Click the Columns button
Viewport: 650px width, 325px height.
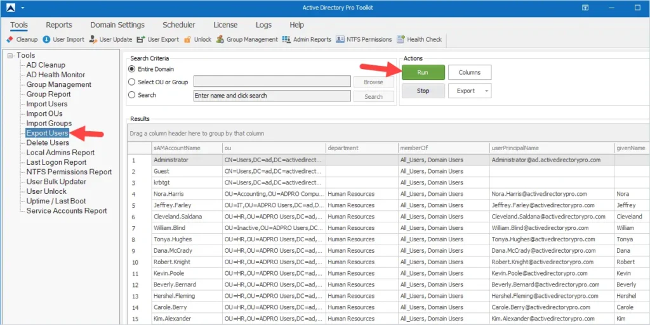(470, 72)
